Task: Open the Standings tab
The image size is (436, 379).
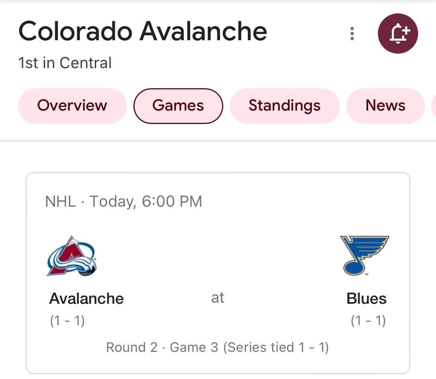Action: (x=285, y=106)
